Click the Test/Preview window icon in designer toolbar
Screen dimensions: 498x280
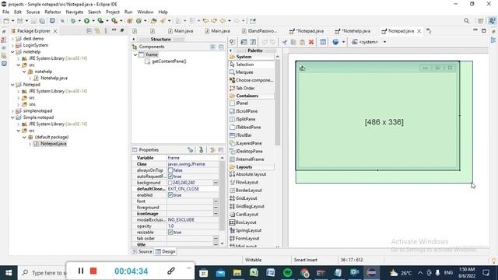pyautogui.click(x=323, y=42)
